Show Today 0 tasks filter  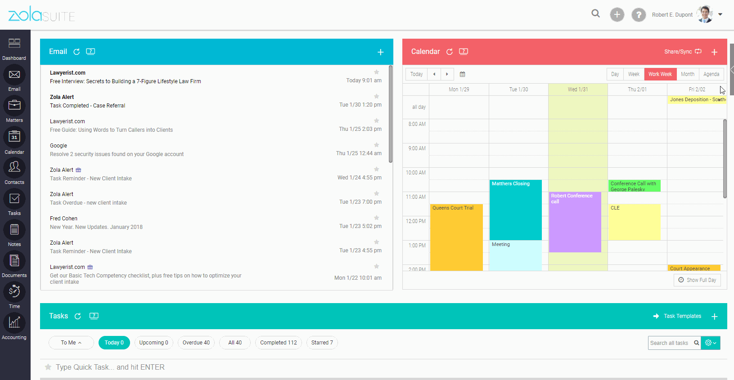point(114,343)
